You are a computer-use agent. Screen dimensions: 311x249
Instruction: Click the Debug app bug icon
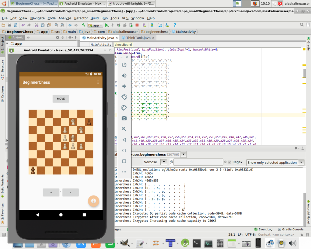tap(119, 25)
